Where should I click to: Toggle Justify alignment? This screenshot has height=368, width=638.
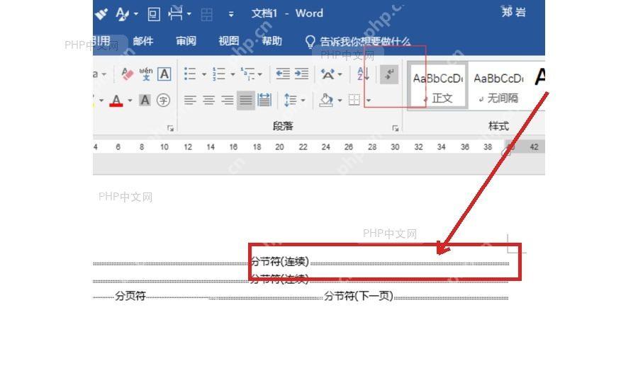246,100
